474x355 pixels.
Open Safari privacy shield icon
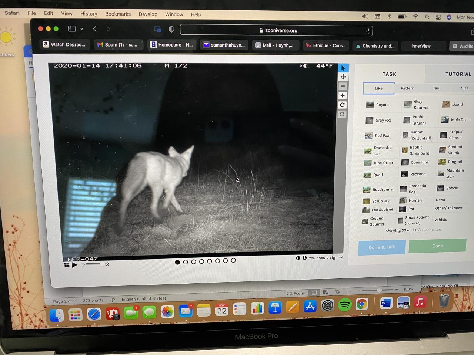(x=171, y=29)
